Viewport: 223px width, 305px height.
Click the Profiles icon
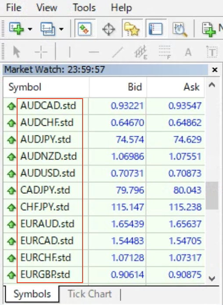tap(48, 29)
